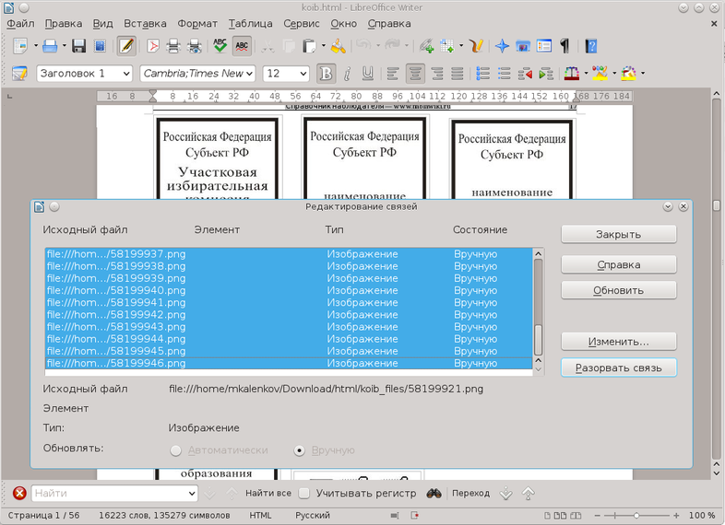The image size is (725, 525).
Task: Click the 'Изменить...' button
Action: pos(619,342)
